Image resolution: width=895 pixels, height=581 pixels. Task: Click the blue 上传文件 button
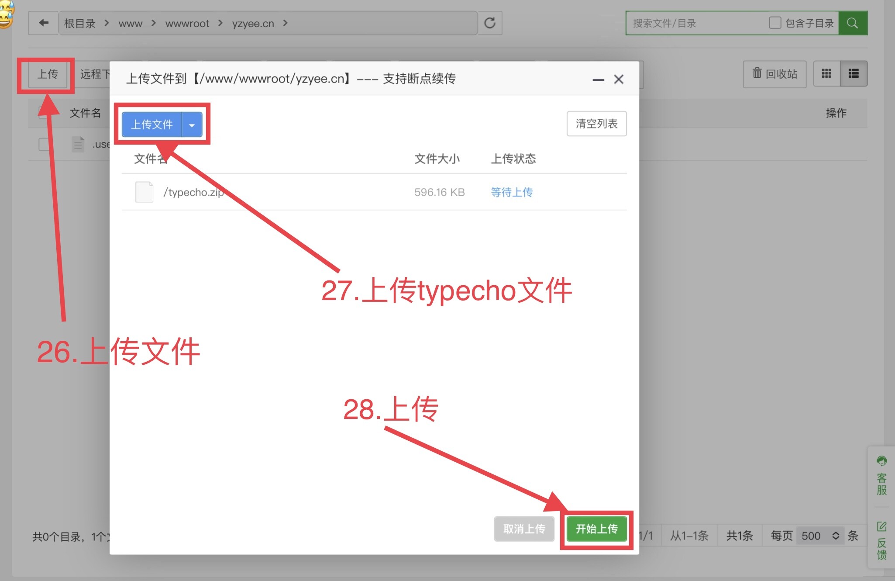(x=152, y=125)
